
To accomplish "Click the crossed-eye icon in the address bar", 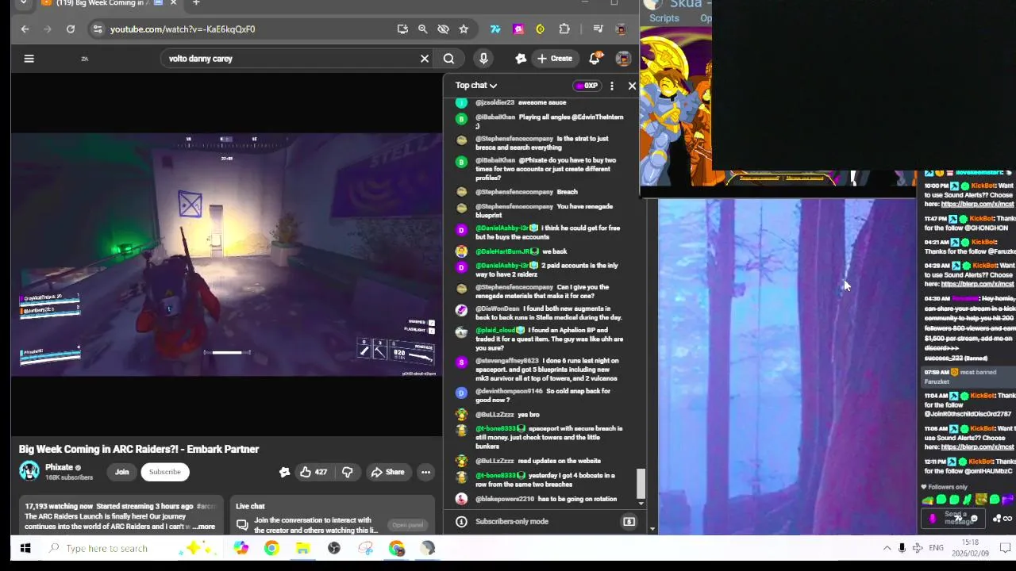I will 443,29.
